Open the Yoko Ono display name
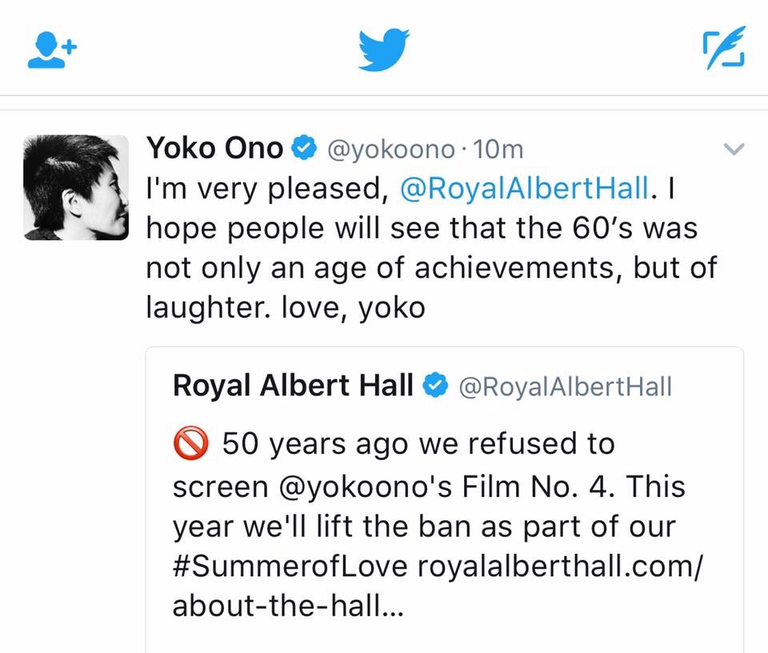 tap(214, 149)
